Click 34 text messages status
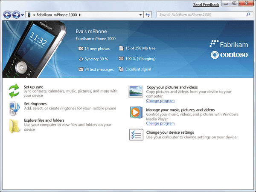Image resolution: width=256 pixels, height=192 pixels. [x=99, y=69]
